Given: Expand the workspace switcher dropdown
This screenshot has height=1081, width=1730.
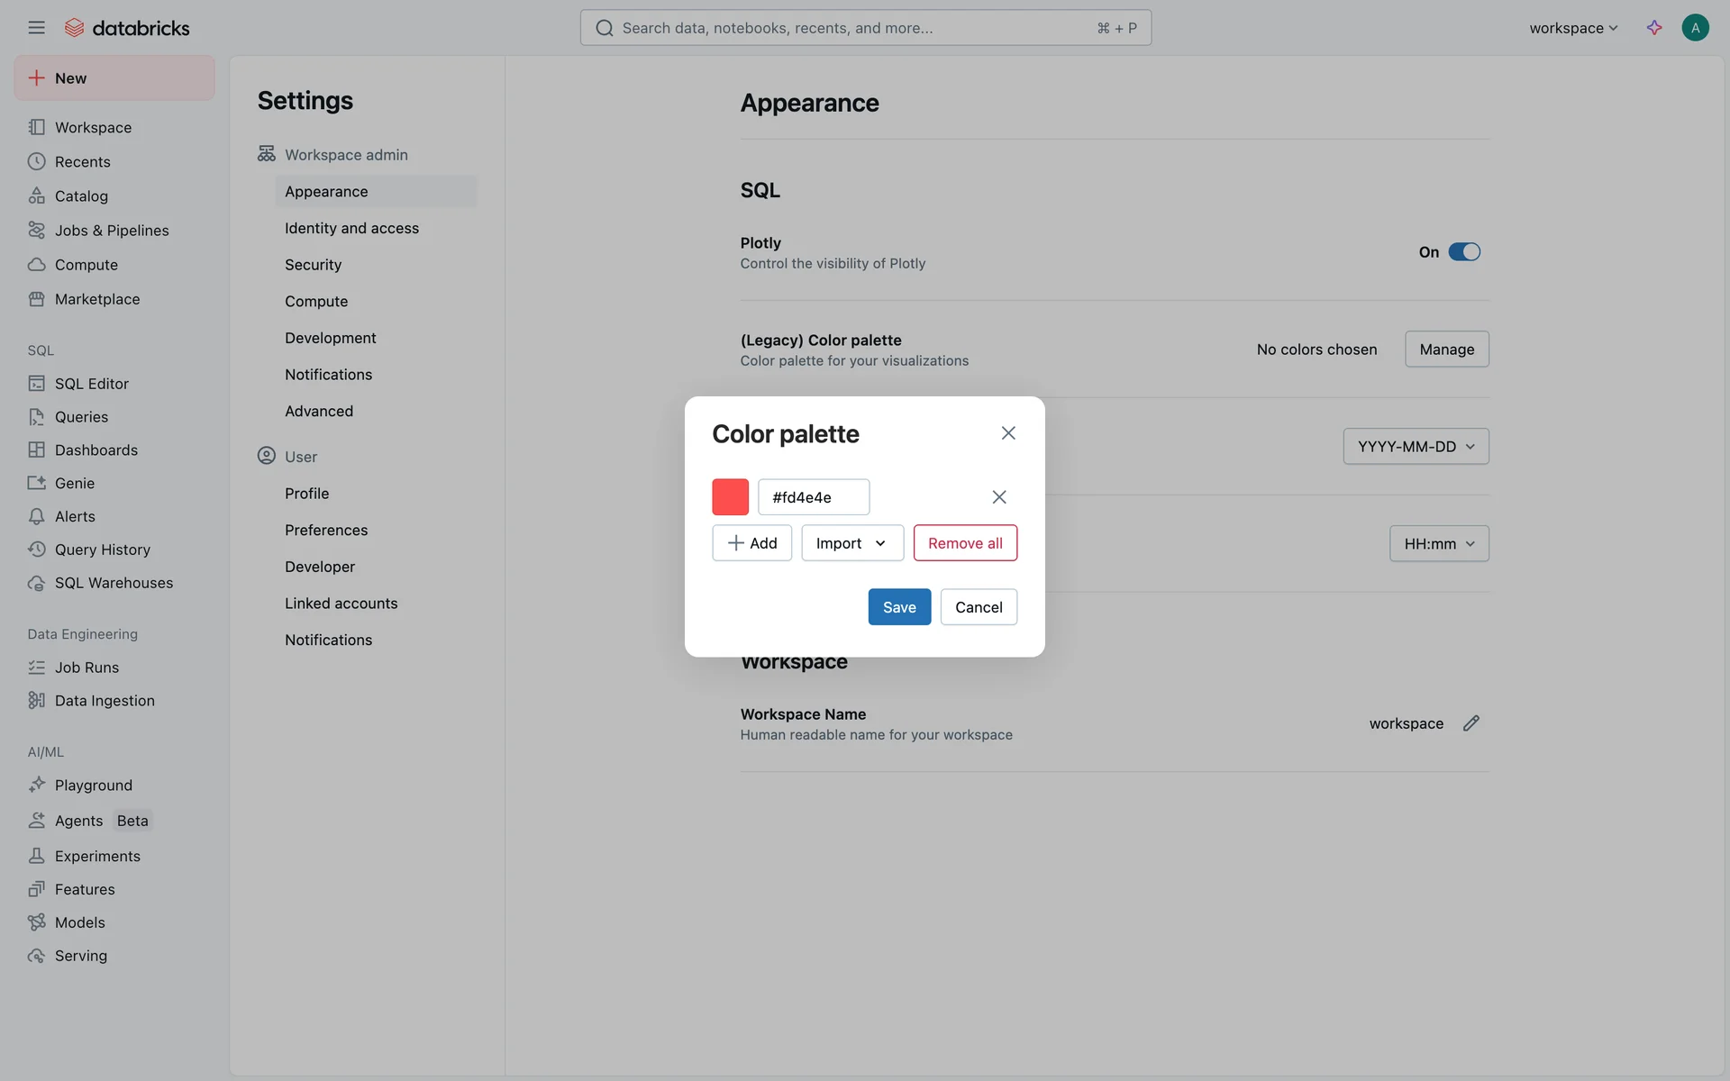Looking at the screenshot, I should pos(1572,28).
